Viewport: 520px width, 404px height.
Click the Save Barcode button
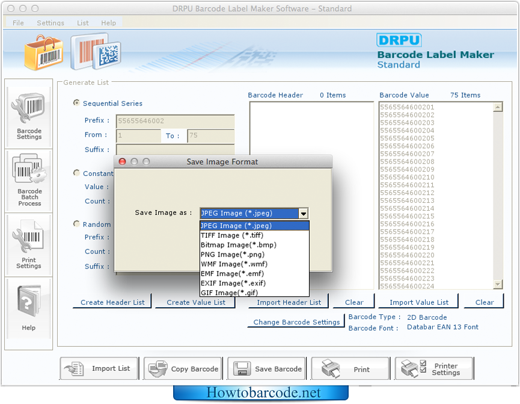(267, 368)
